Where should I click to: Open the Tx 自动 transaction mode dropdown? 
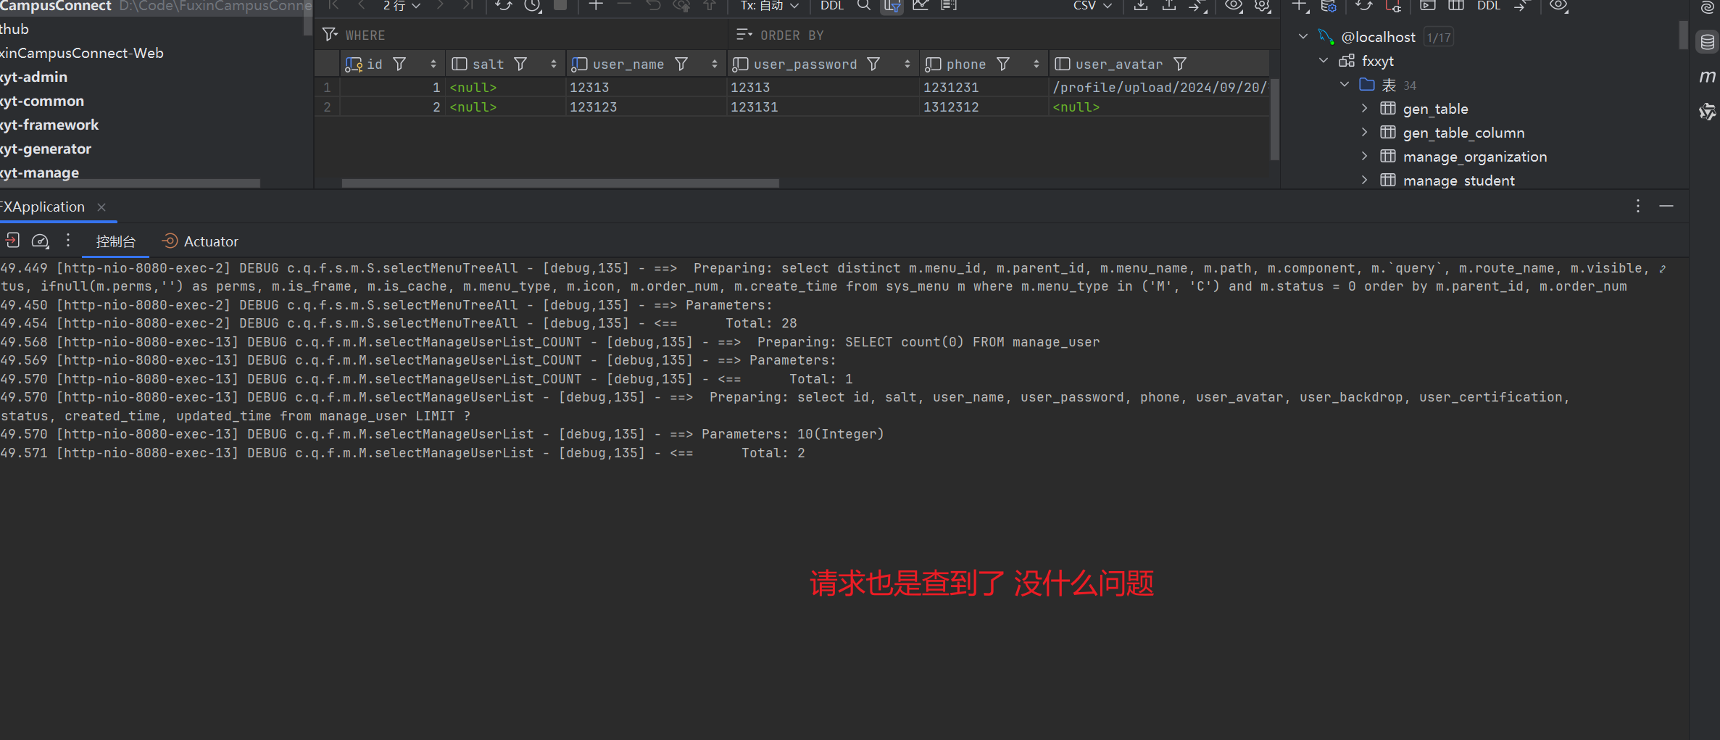pyautogui.click(x=769, y=6)
